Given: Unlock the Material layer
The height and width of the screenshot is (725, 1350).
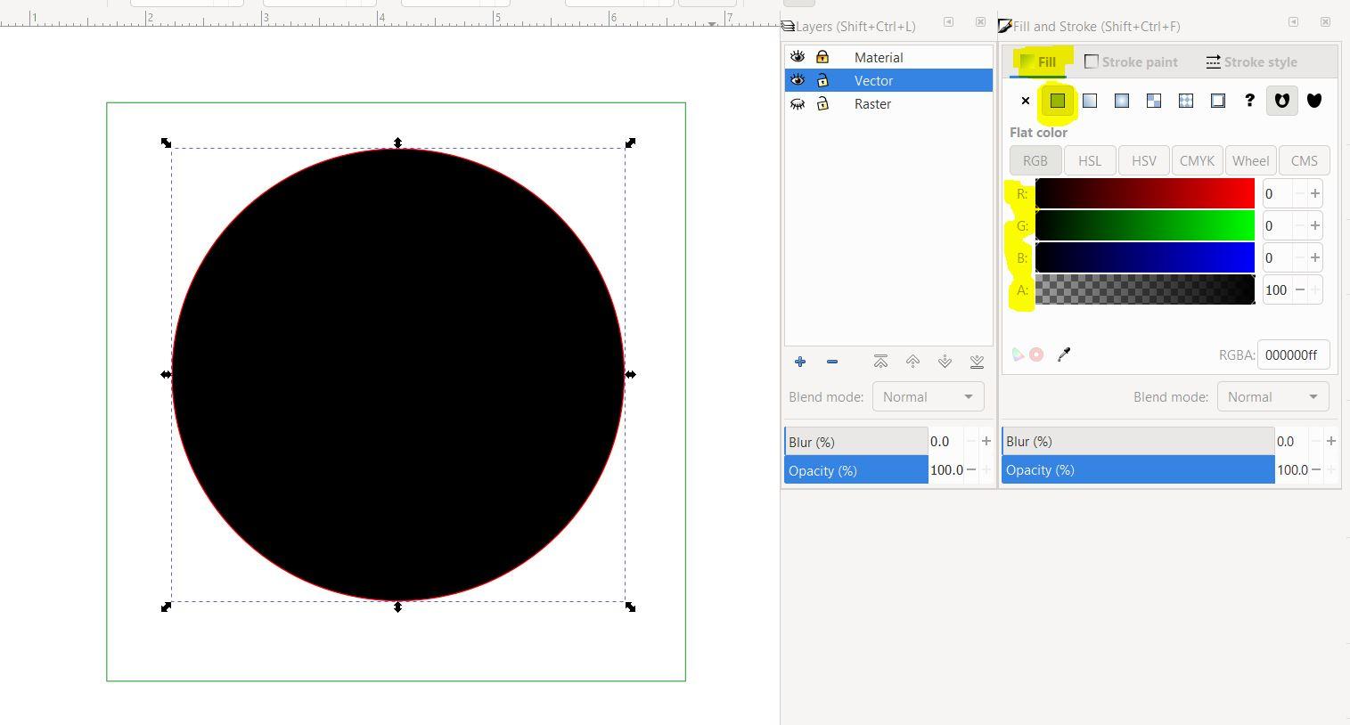Looking at the screenshot, I should [x=822, y=57].
